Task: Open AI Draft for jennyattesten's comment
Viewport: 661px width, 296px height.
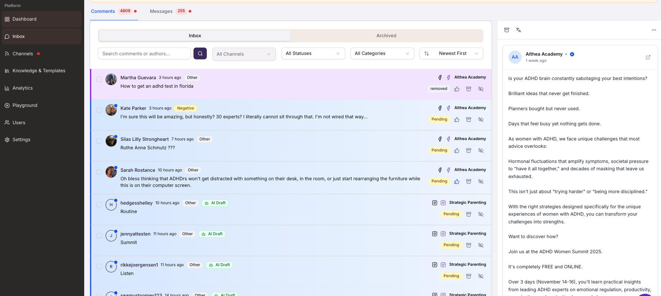Action: pyautogui.click(x=212, y=234)
